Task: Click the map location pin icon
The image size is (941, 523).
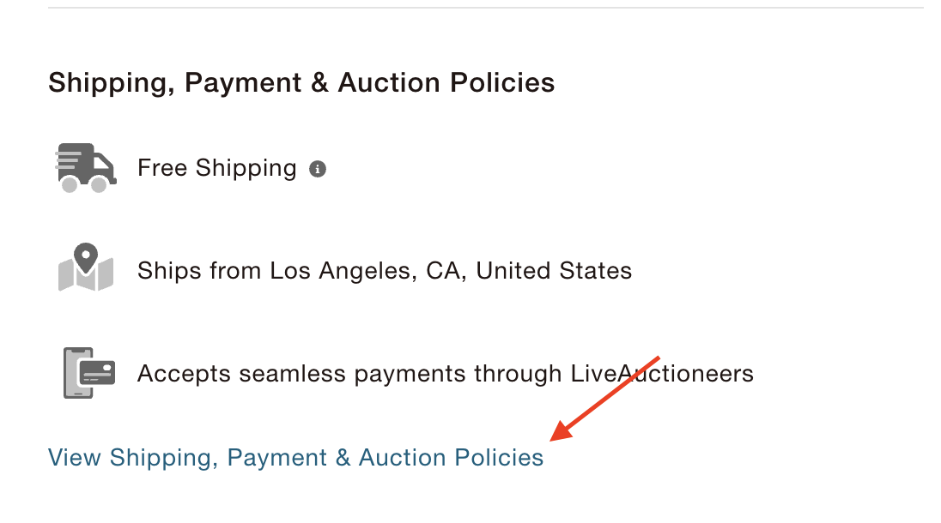Action: pos(86,269)
